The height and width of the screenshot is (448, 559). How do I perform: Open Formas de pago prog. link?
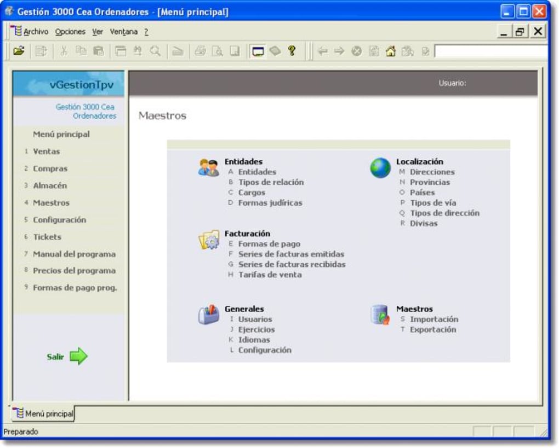(75, 288)
